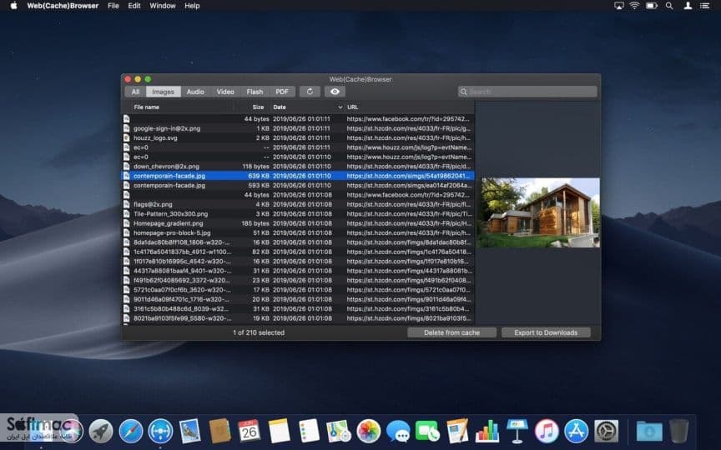Open Photos app in the dock
This screenshot has height=450, width=721.
click(368, 431)
